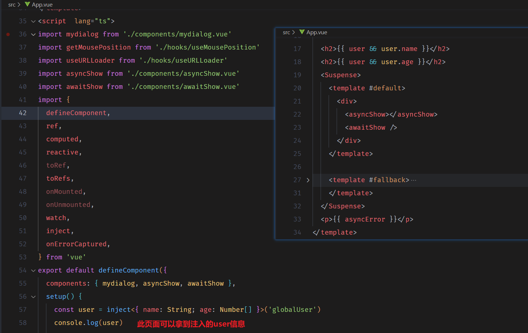Collapse the script block at line 35
The height and width of the screenshot is (333, 528).
point(33,21)
